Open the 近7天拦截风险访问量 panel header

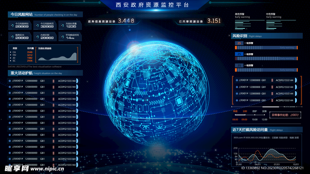click(267, 130)
